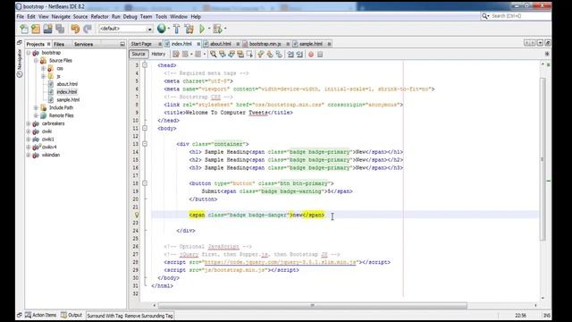Collapse the head tag code fold
This screenshot has width=572, height=322.
145,65
